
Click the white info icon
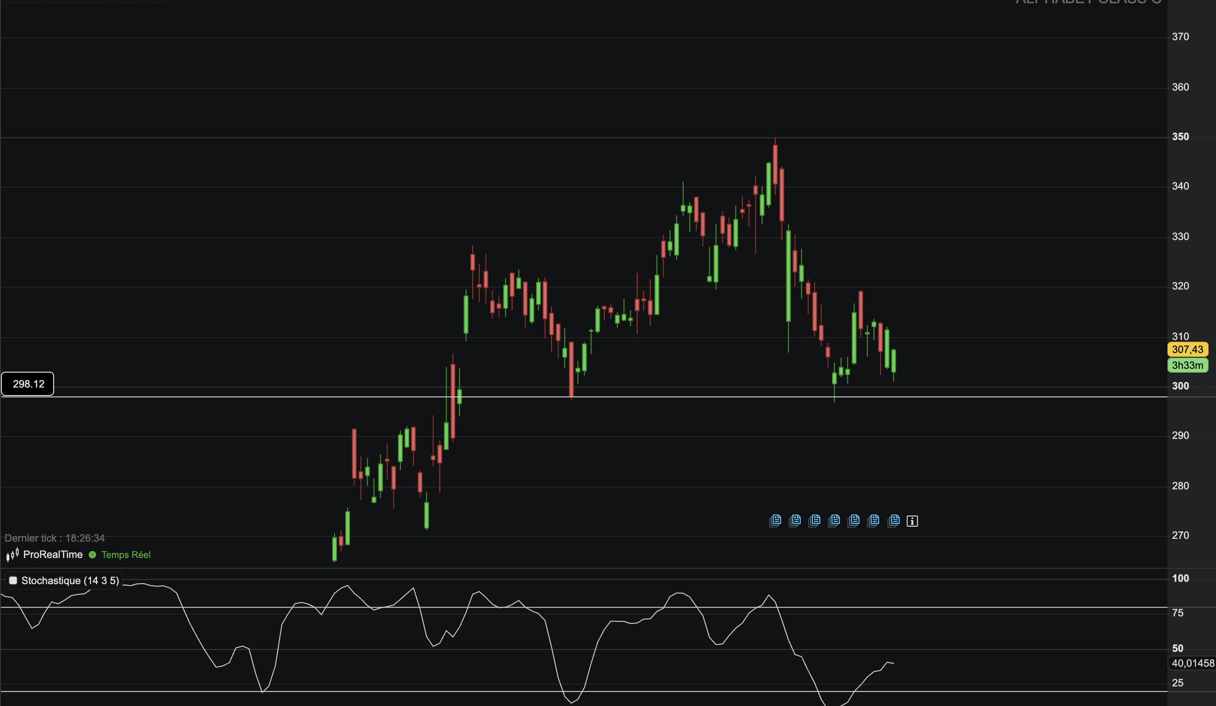pos(912,521)
